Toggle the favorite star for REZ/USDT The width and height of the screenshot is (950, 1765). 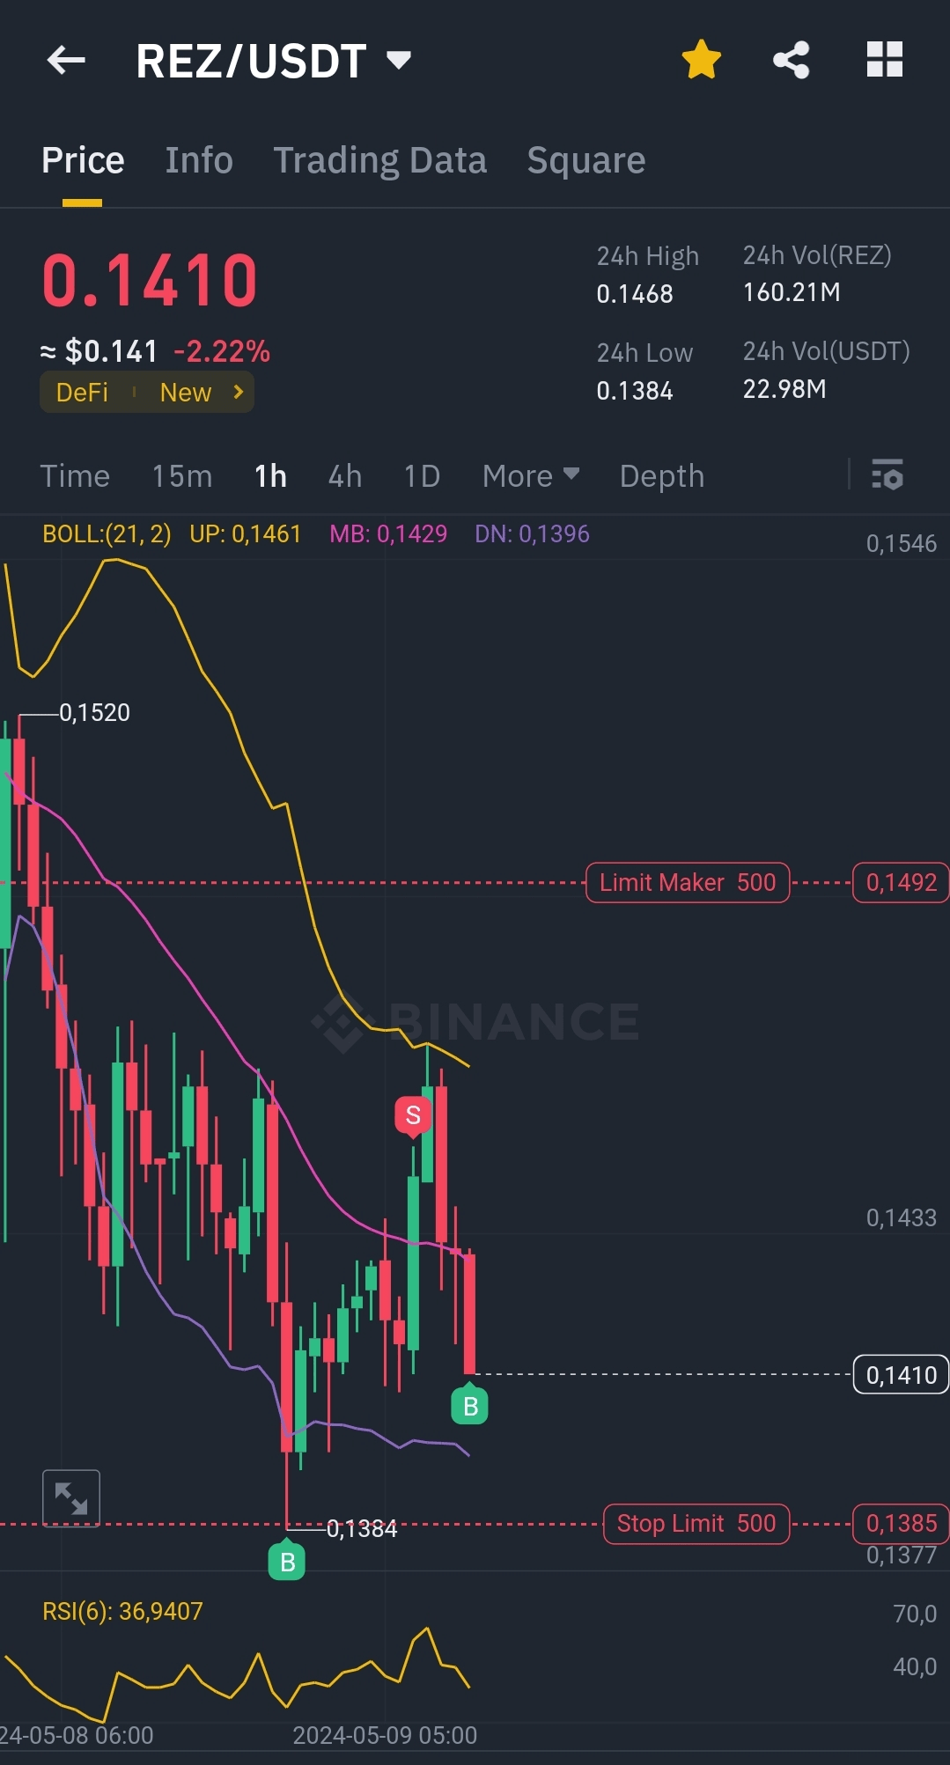(702, 60)
